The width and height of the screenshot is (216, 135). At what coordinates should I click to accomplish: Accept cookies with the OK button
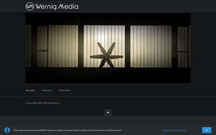coord(207,130)
